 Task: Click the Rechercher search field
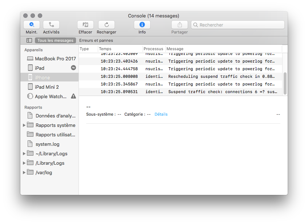pyautogui.click(x=237, y=24)
